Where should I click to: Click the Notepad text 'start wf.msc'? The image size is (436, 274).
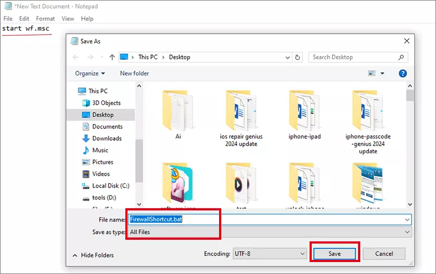click(x=26, y=28)
